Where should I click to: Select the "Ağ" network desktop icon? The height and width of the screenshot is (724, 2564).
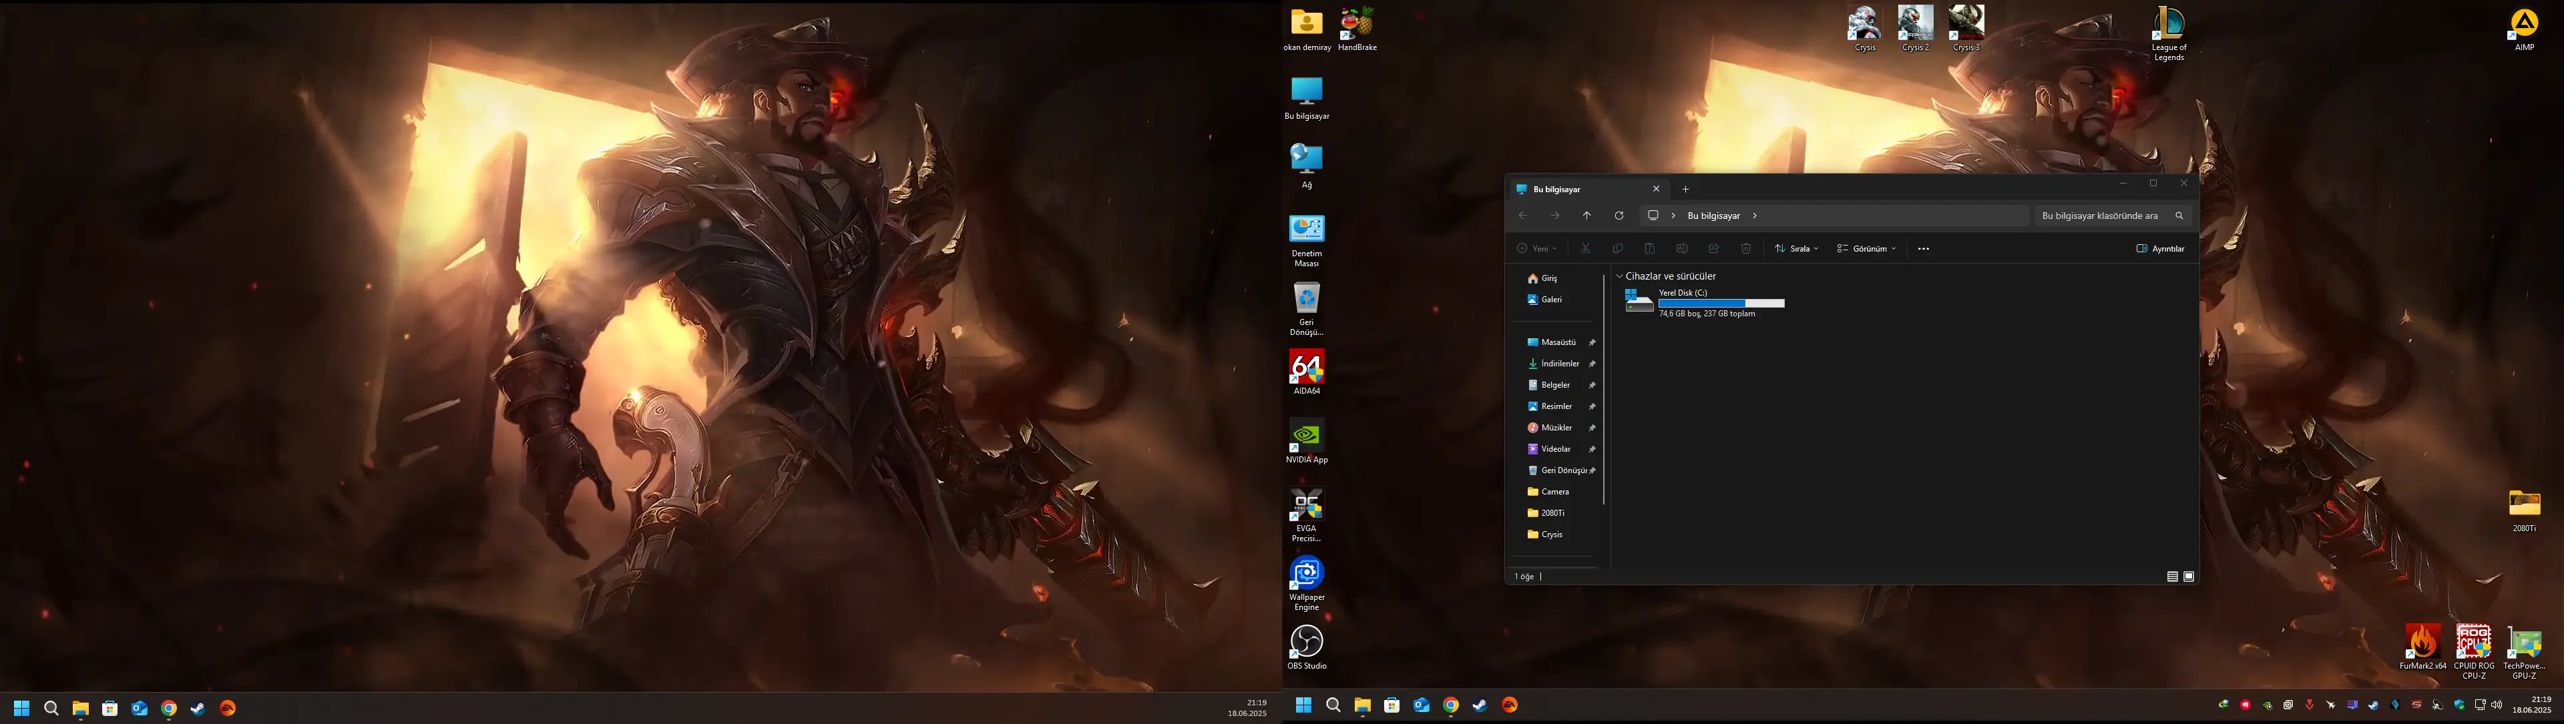click(1307, 167)
